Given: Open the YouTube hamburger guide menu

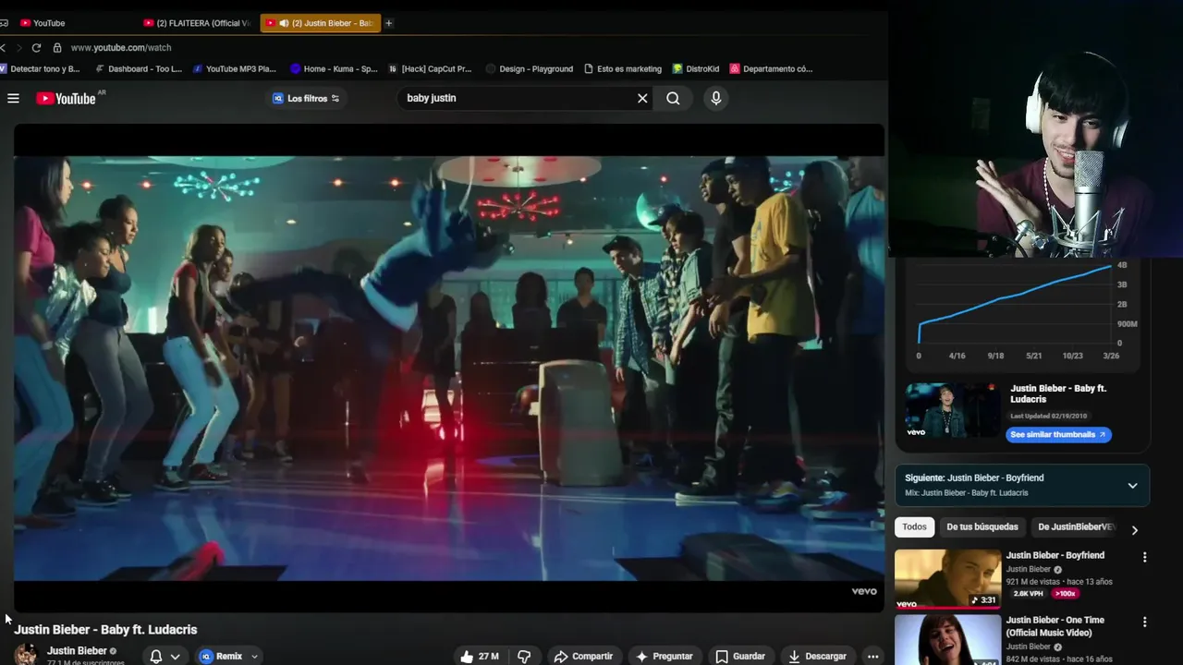Looking at the screenshot, I should point(13,98).
